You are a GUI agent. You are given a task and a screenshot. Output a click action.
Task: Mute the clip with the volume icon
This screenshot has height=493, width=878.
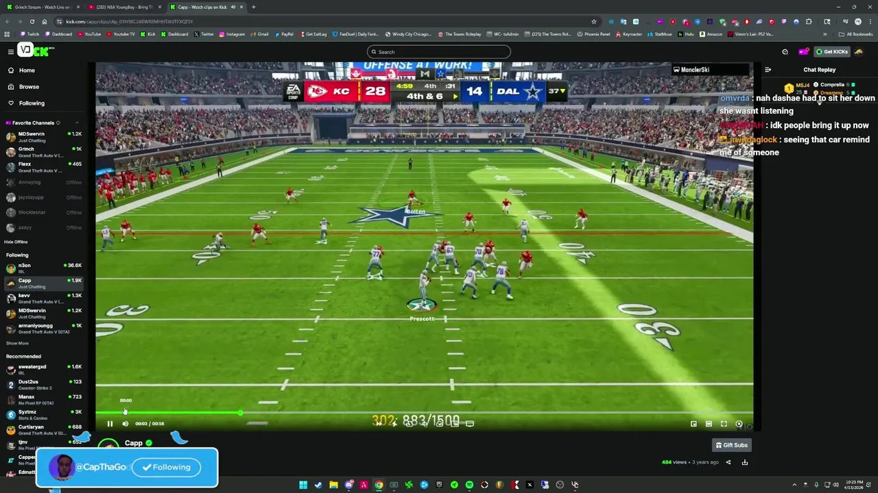tap(125, 424)
